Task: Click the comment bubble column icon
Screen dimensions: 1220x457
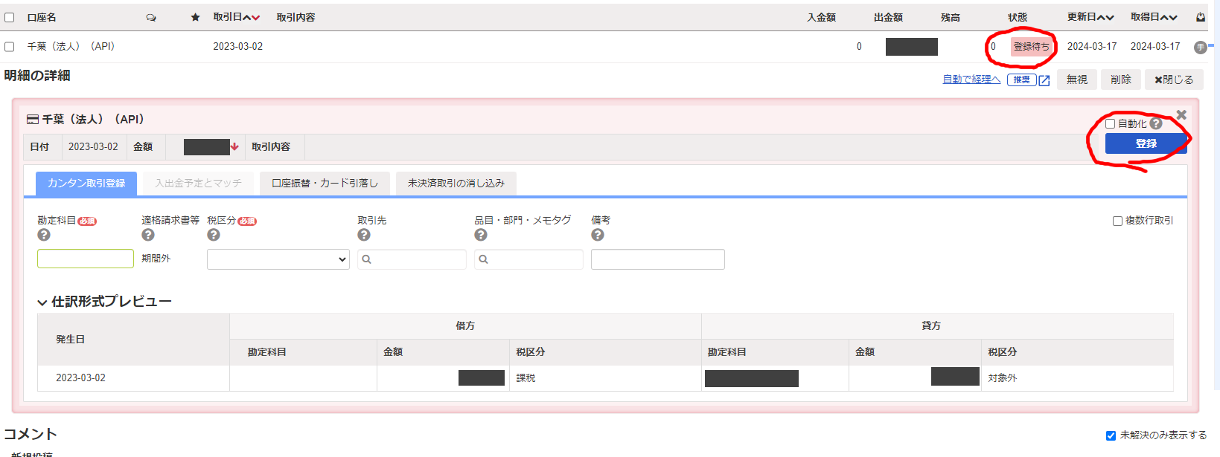Action: (151, 17)
